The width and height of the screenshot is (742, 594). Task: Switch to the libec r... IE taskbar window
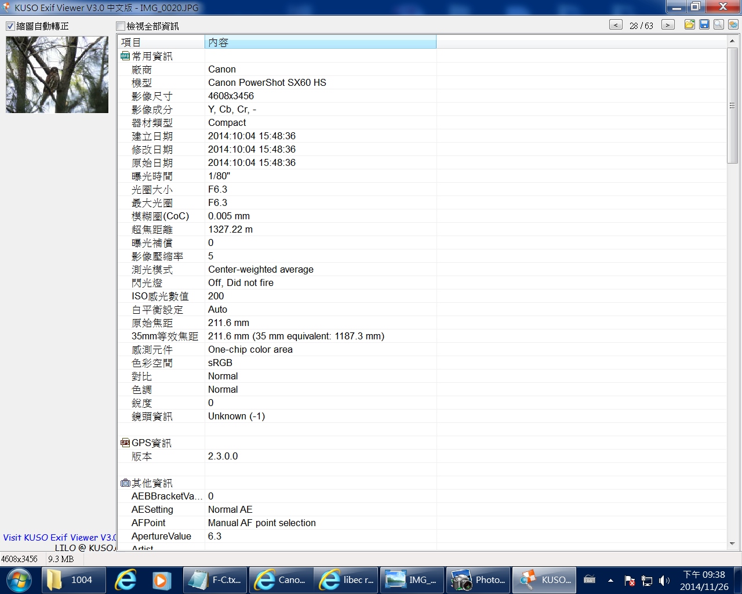point(346,580)
